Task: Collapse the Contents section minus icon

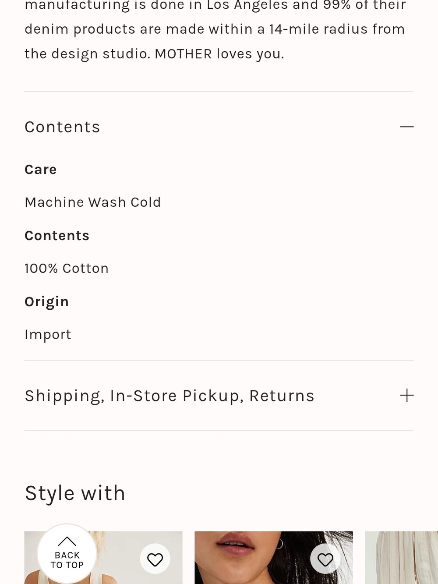Action: [406, 127]
